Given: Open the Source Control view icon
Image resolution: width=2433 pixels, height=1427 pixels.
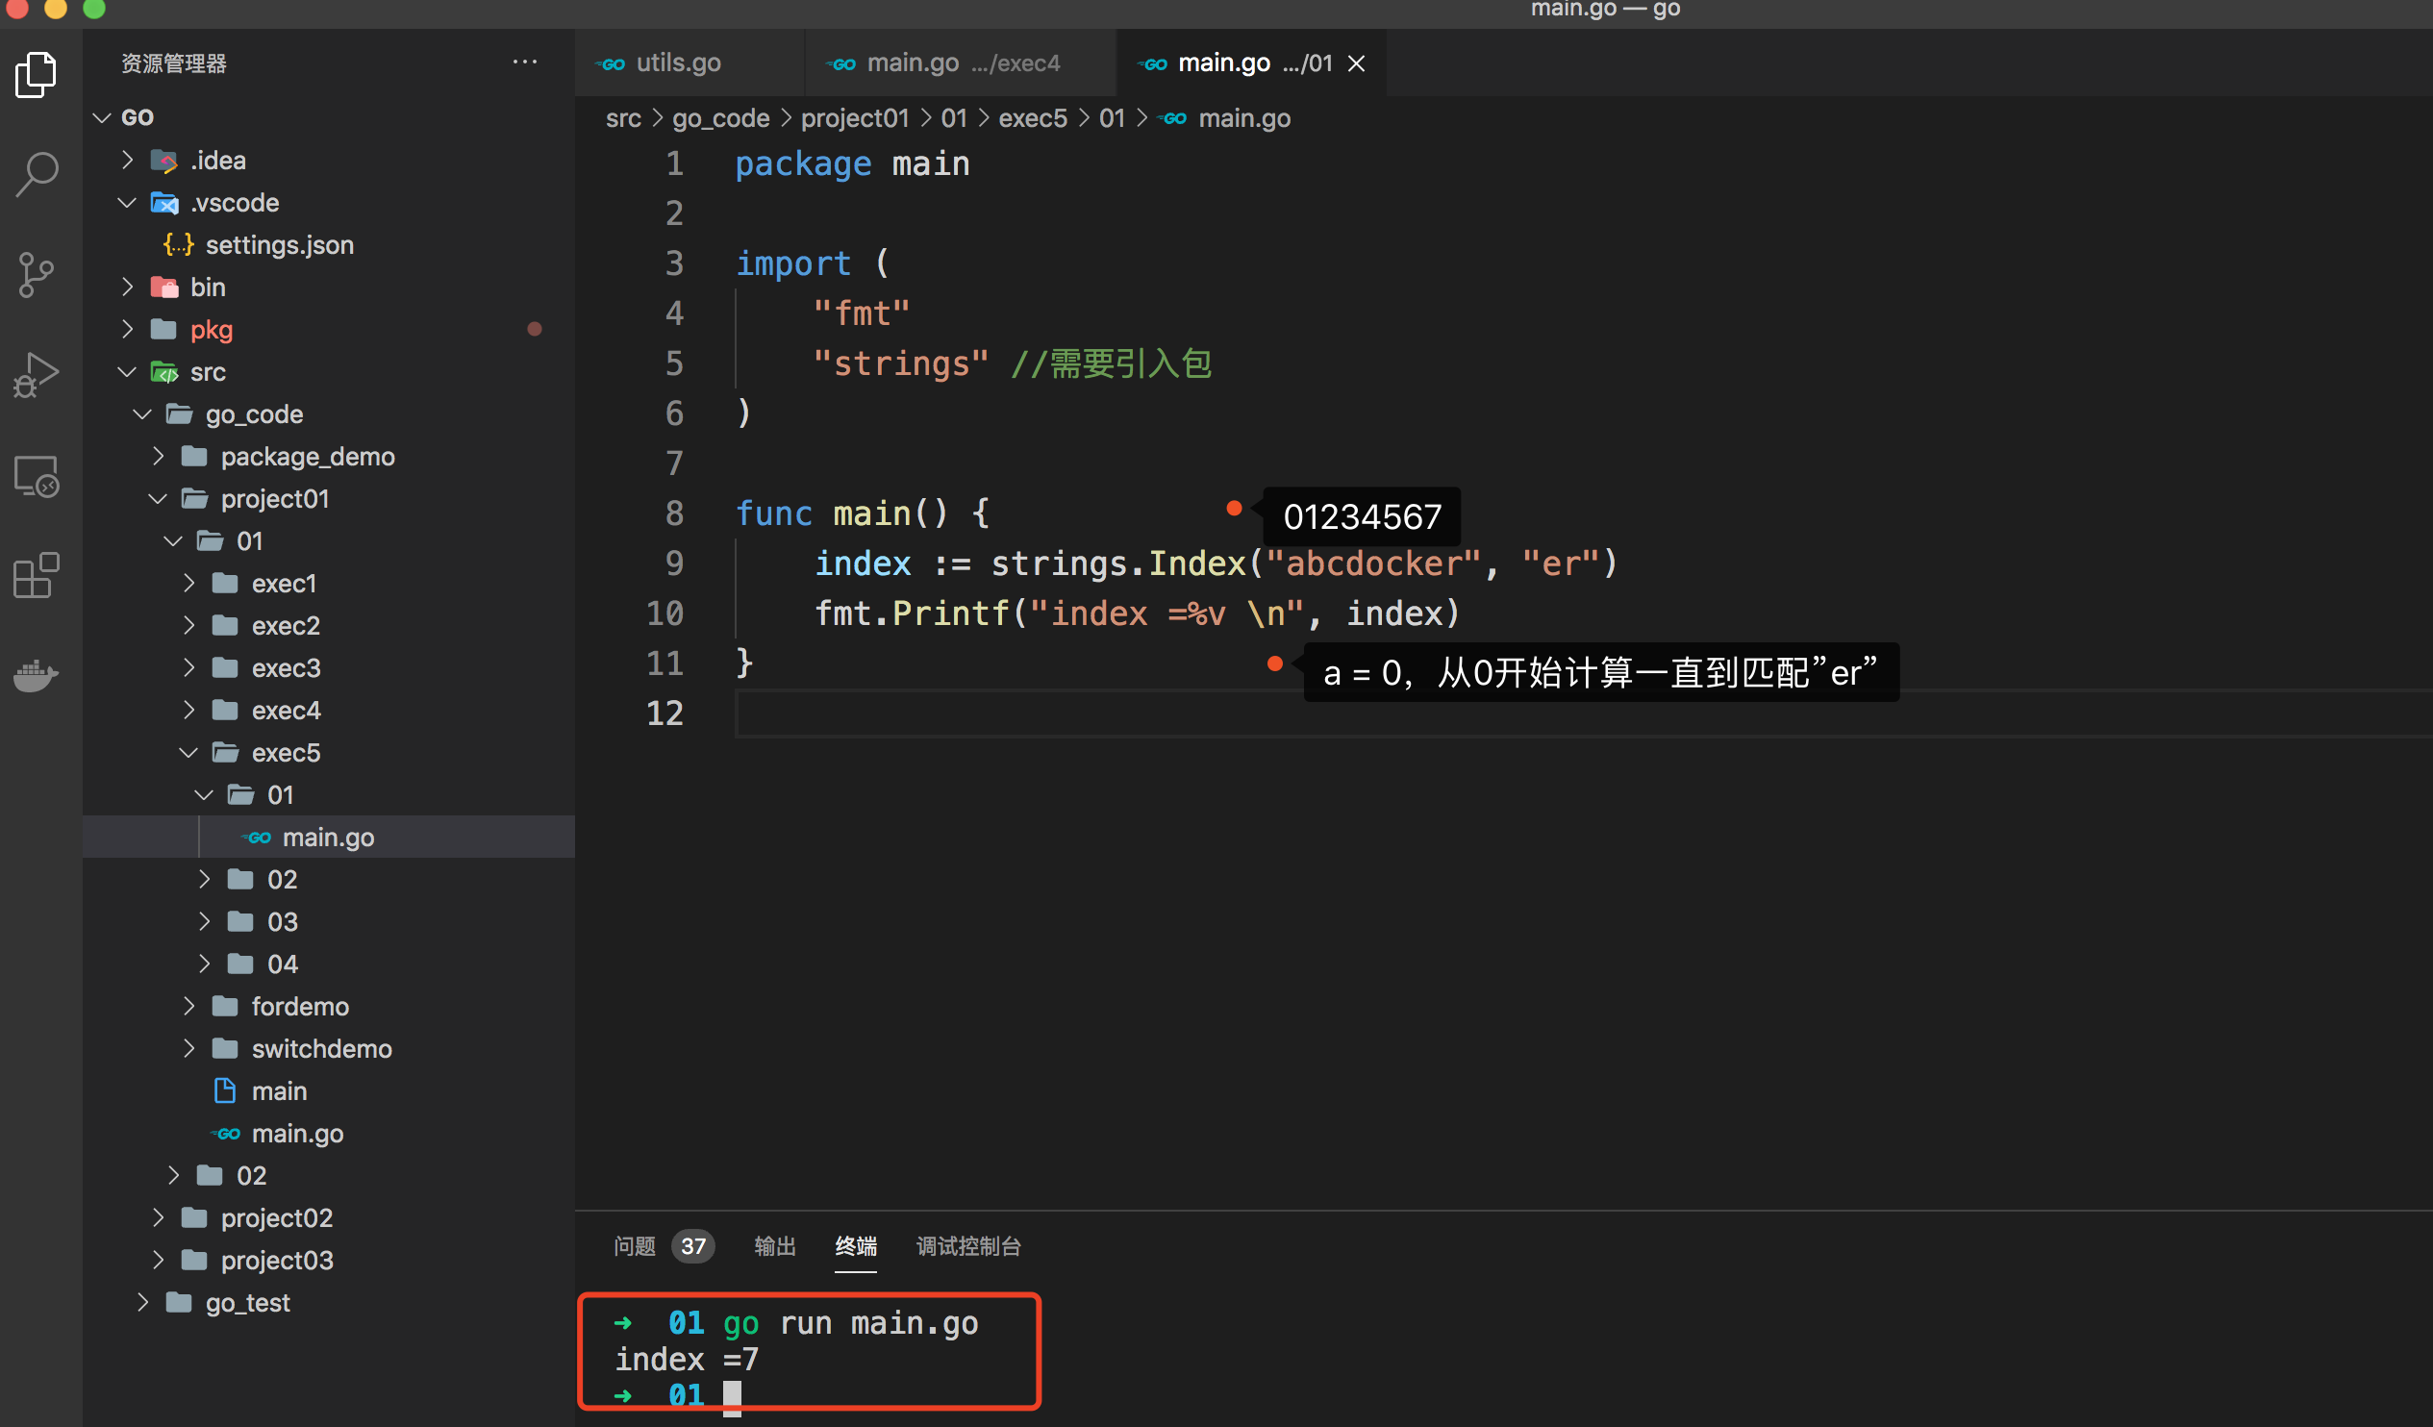Looking at the screenshot, I should (x=37, y=275).
